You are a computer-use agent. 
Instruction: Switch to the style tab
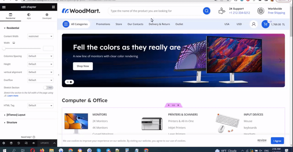pyautogui.click(x=29, y=16)
